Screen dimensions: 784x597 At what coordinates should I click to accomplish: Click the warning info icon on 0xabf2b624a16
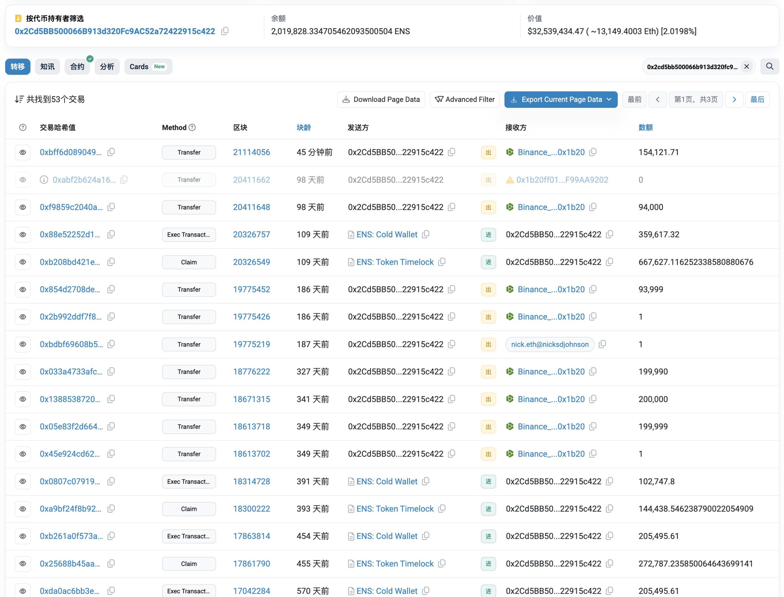click(x=44, y=180)
